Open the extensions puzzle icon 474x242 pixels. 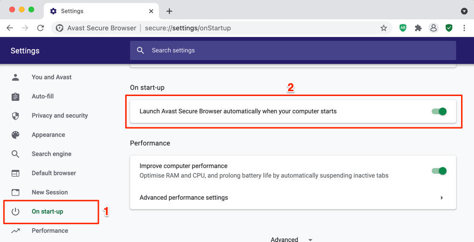click(418, 28)
